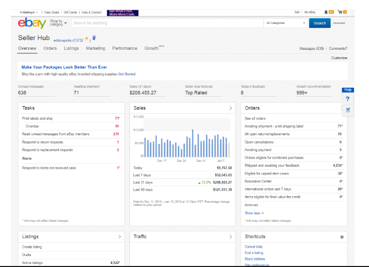Switch to Overview tab

pos(27,48)
